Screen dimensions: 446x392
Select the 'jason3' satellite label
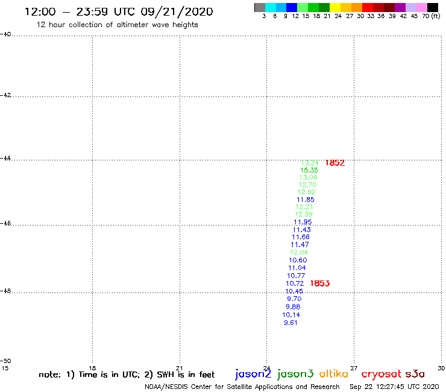[x=295, y=374]
